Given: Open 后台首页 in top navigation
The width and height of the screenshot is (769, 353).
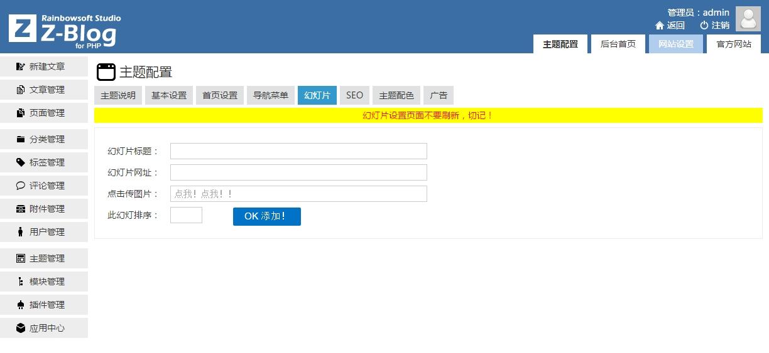Looking at the screenshot, I should click(x=618, y=44).
